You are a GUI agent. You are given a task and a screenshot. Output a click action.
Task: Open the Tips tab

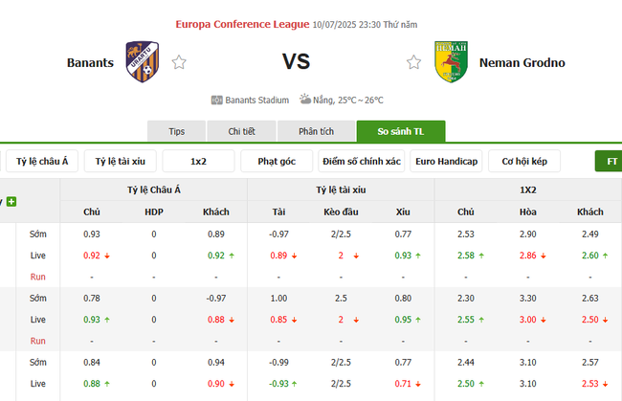177,131
